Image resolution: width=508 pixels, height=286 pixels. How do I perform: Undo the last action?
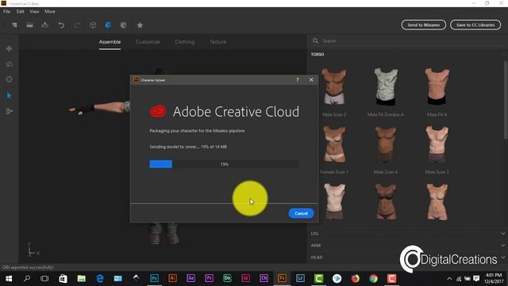(x=61, y=25)
